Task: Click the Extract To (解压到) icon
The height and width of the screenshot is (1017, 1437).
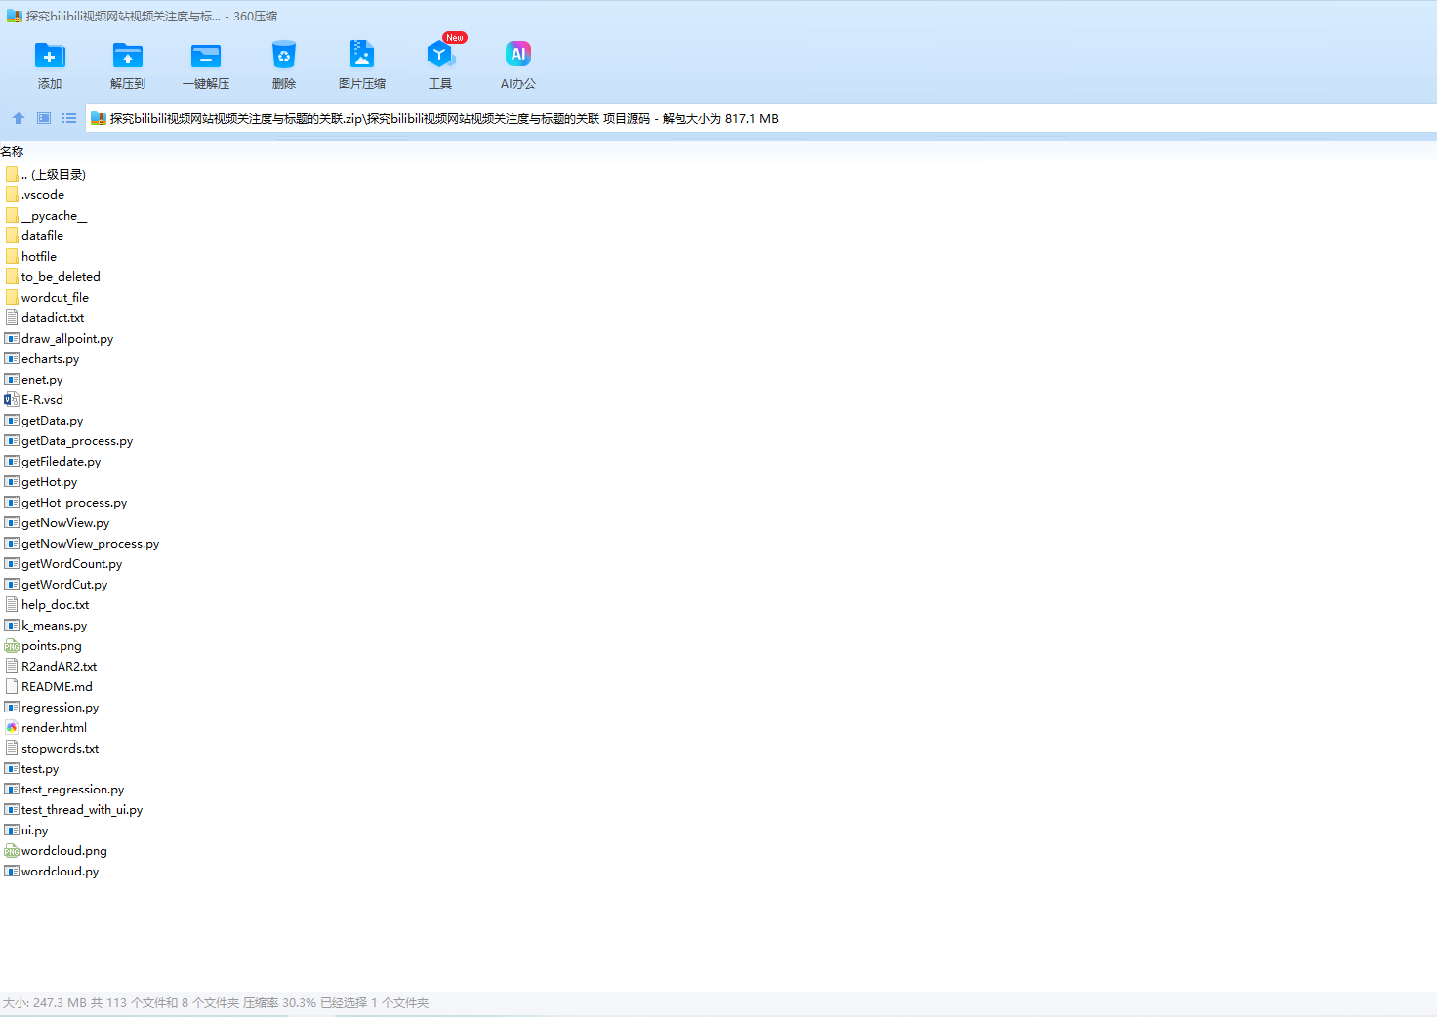Action: click(x=127, y=57)
